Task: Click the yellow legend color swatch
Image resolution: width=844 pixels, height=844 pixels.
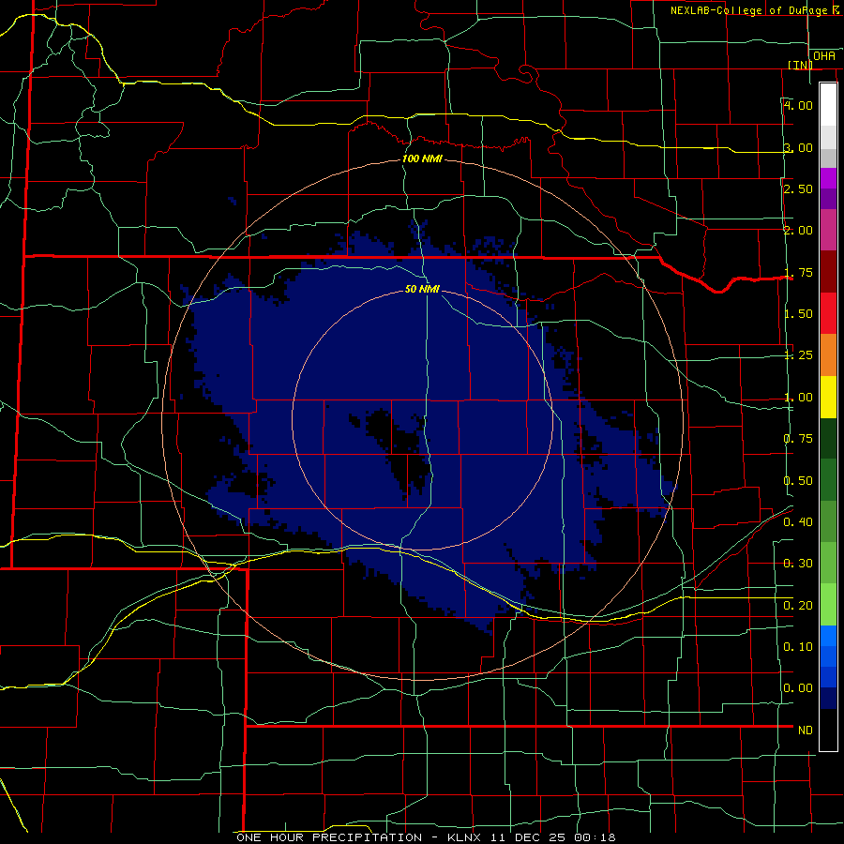Action: pos(828,397)
